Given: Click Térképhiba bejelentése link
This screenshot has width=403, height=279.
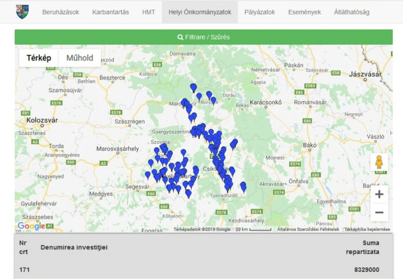Looking at the screenshot, I should point(367,229).
